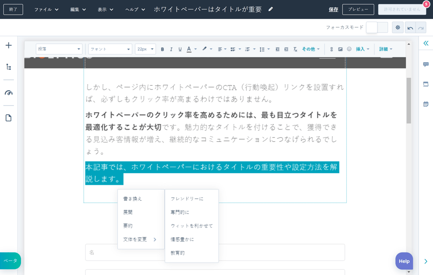This screenshot has width=433, height=275.
Task: Select the ウィットを利かせて tone
Action: coord(192,226)
